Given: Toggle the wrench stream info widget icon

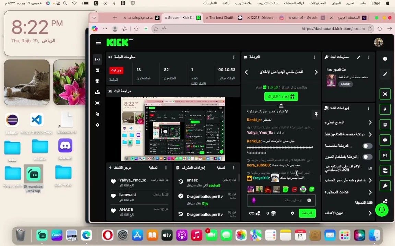Looking at the screenshot, I should (385, 186).
